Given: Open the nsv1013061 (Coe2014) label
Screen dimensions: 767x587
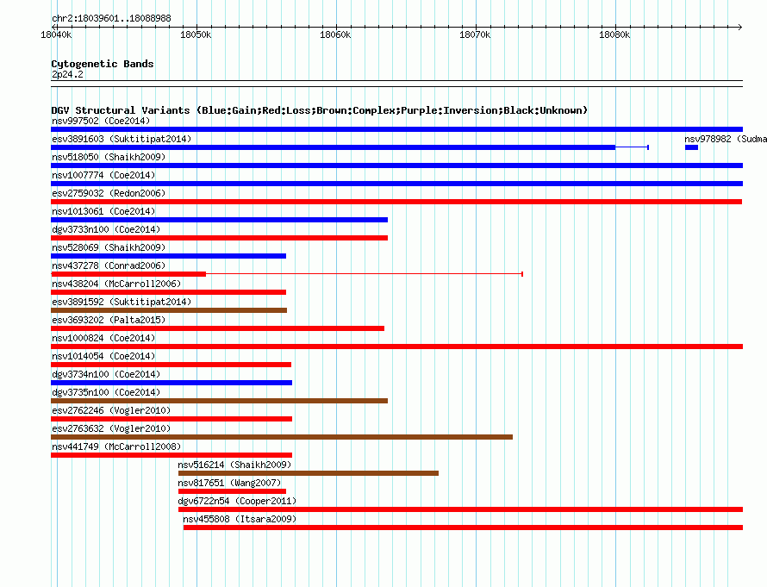Looking at the screenshot, I should coord(103,211).
